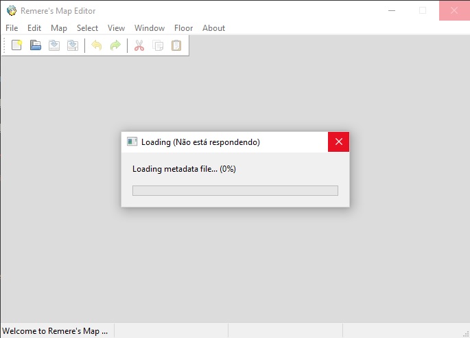
Task: Open the Window menu
Action: 150,28
